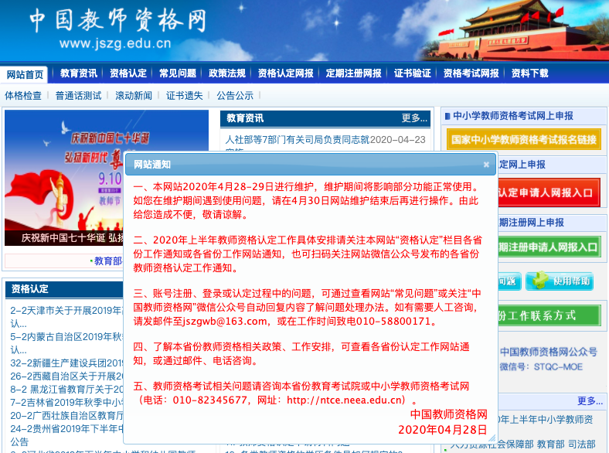Open 公告公示 sub-navigation link

point(235,96)
